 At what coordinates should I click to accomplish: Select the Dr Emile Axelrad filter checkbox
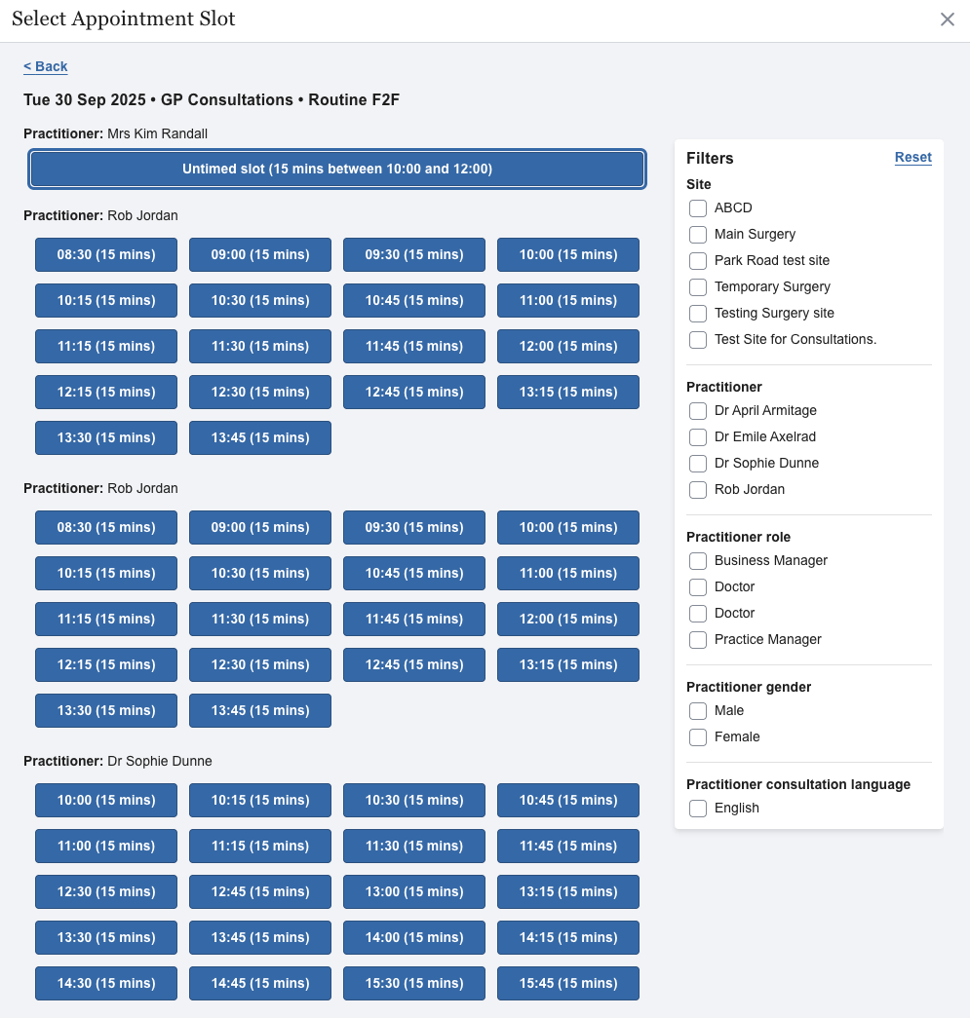698,437
